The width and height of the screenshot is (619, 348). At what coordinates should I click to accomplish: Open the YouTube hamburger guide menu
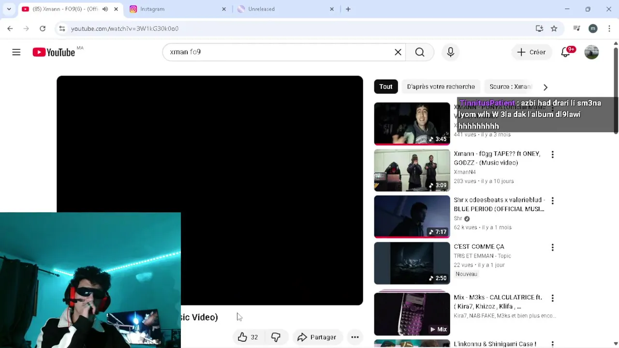click(16, 52)
